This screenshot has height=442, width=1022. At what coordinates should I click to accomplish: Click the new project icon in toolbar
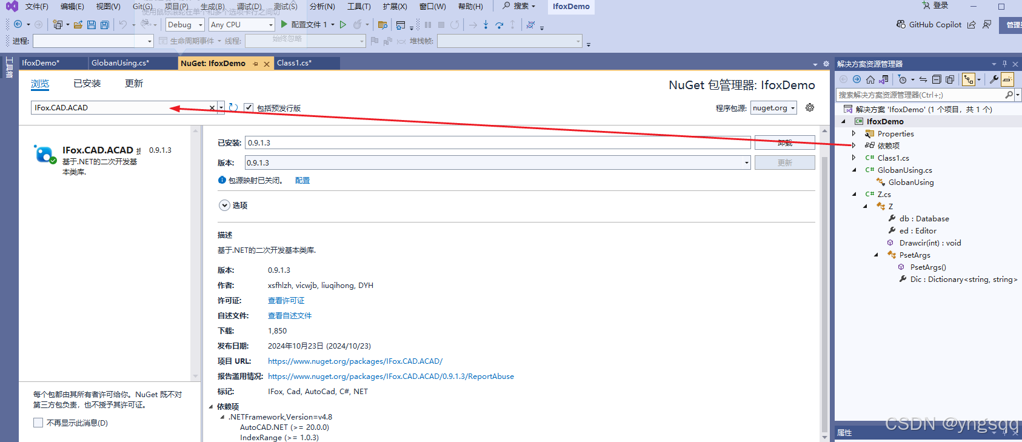[x=58, y=24]
